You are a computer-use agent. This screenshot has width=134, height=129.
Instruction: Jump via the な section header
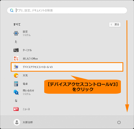(x=16, y=101)
